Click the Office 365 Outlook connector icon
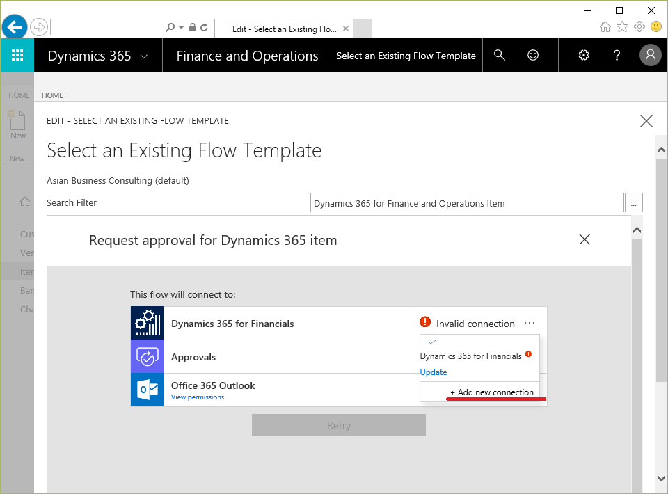 [x=148, y=390]
